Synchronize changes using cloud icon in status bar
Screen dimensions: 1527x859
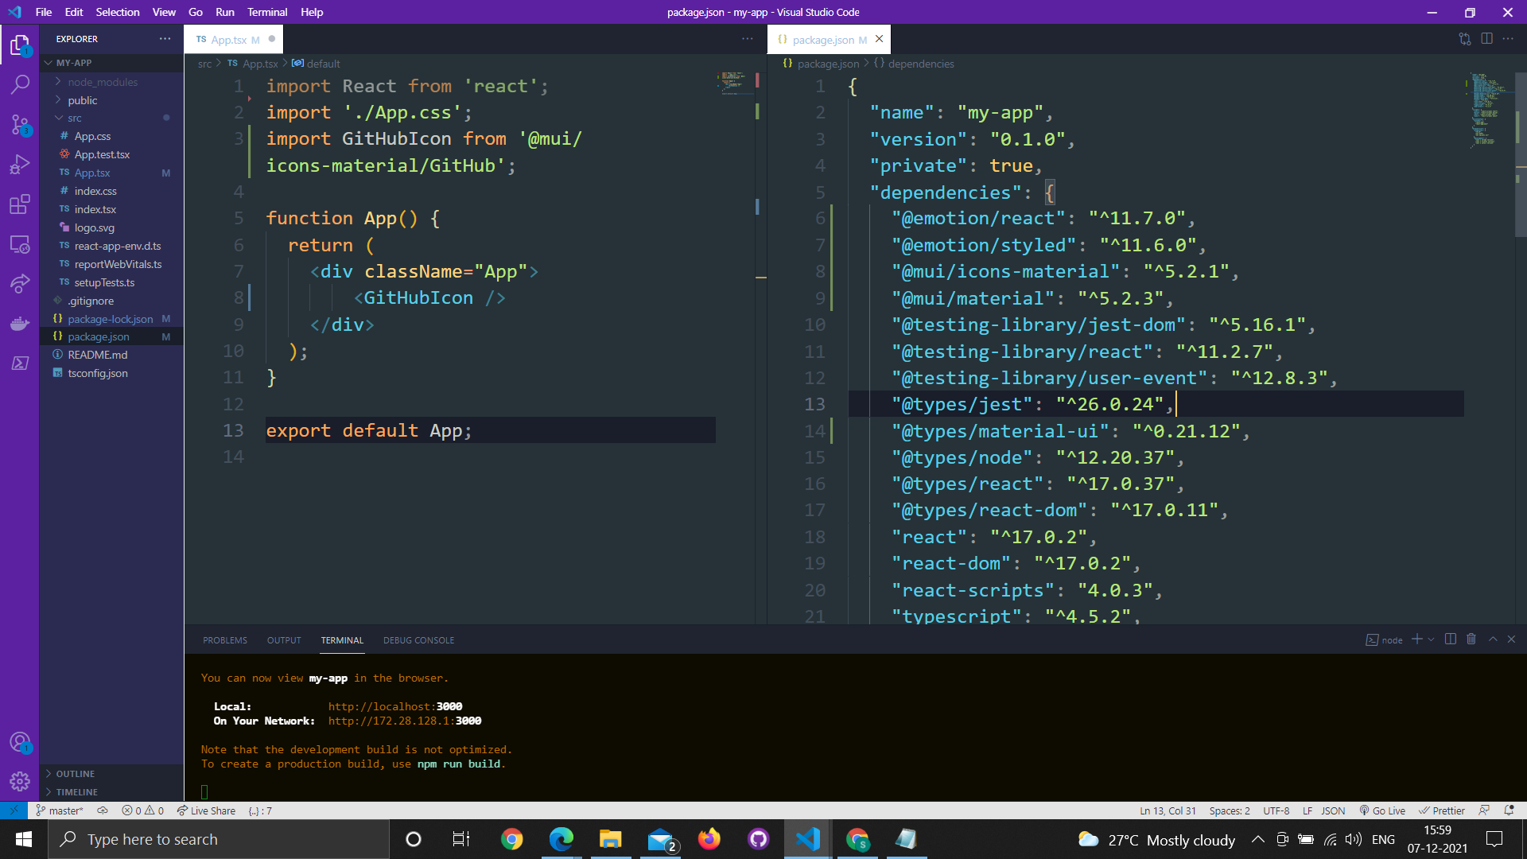103,810
